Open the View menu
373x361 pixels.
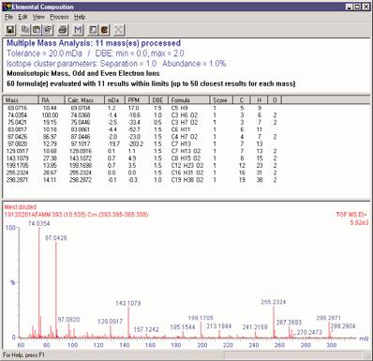[38, 17]
